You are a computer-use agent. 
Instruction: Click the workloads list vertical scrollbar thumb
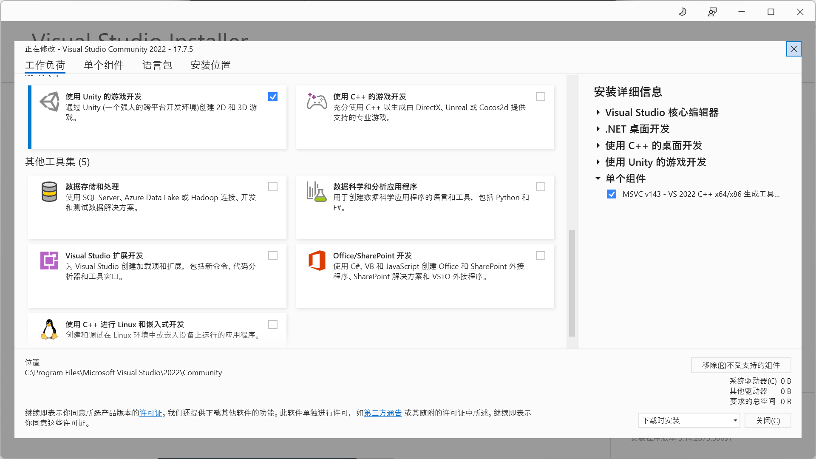pos(572,283)
